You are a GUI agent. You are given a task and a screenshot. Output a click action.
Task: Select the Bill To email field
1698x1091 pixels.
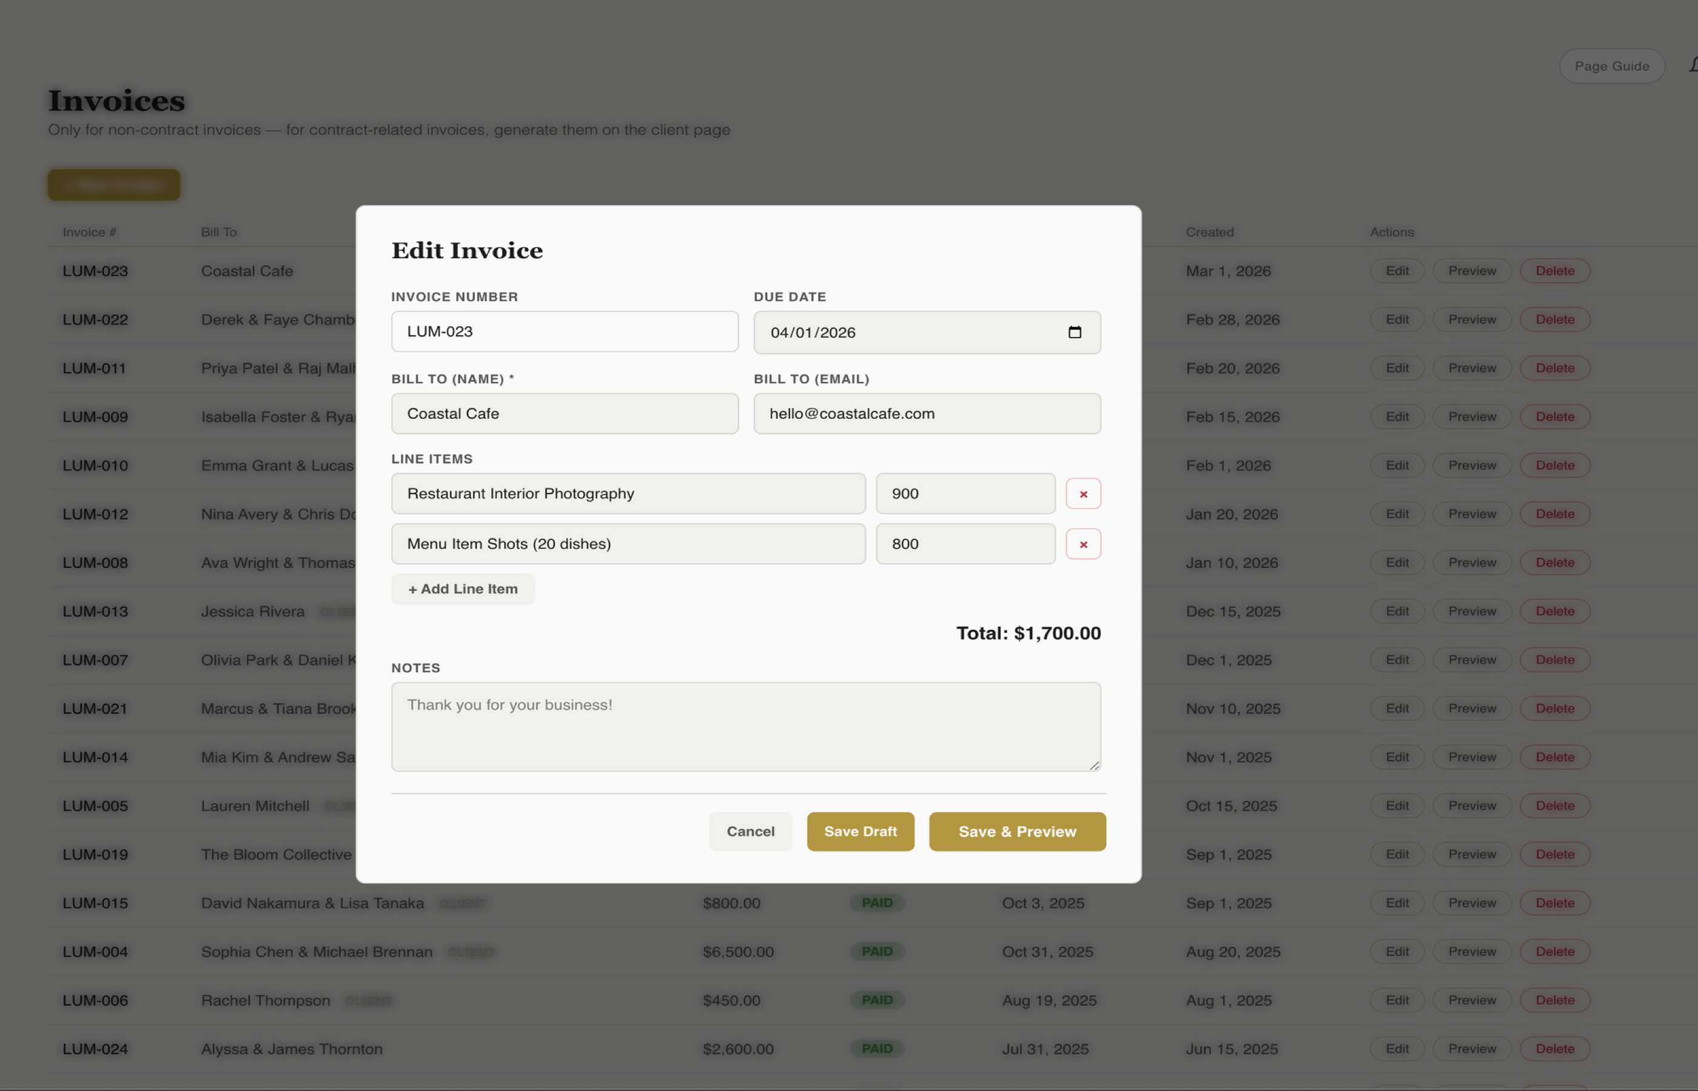[927, 413]
